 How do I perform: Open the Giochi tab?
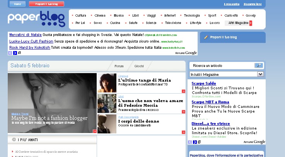coord(139,66)
